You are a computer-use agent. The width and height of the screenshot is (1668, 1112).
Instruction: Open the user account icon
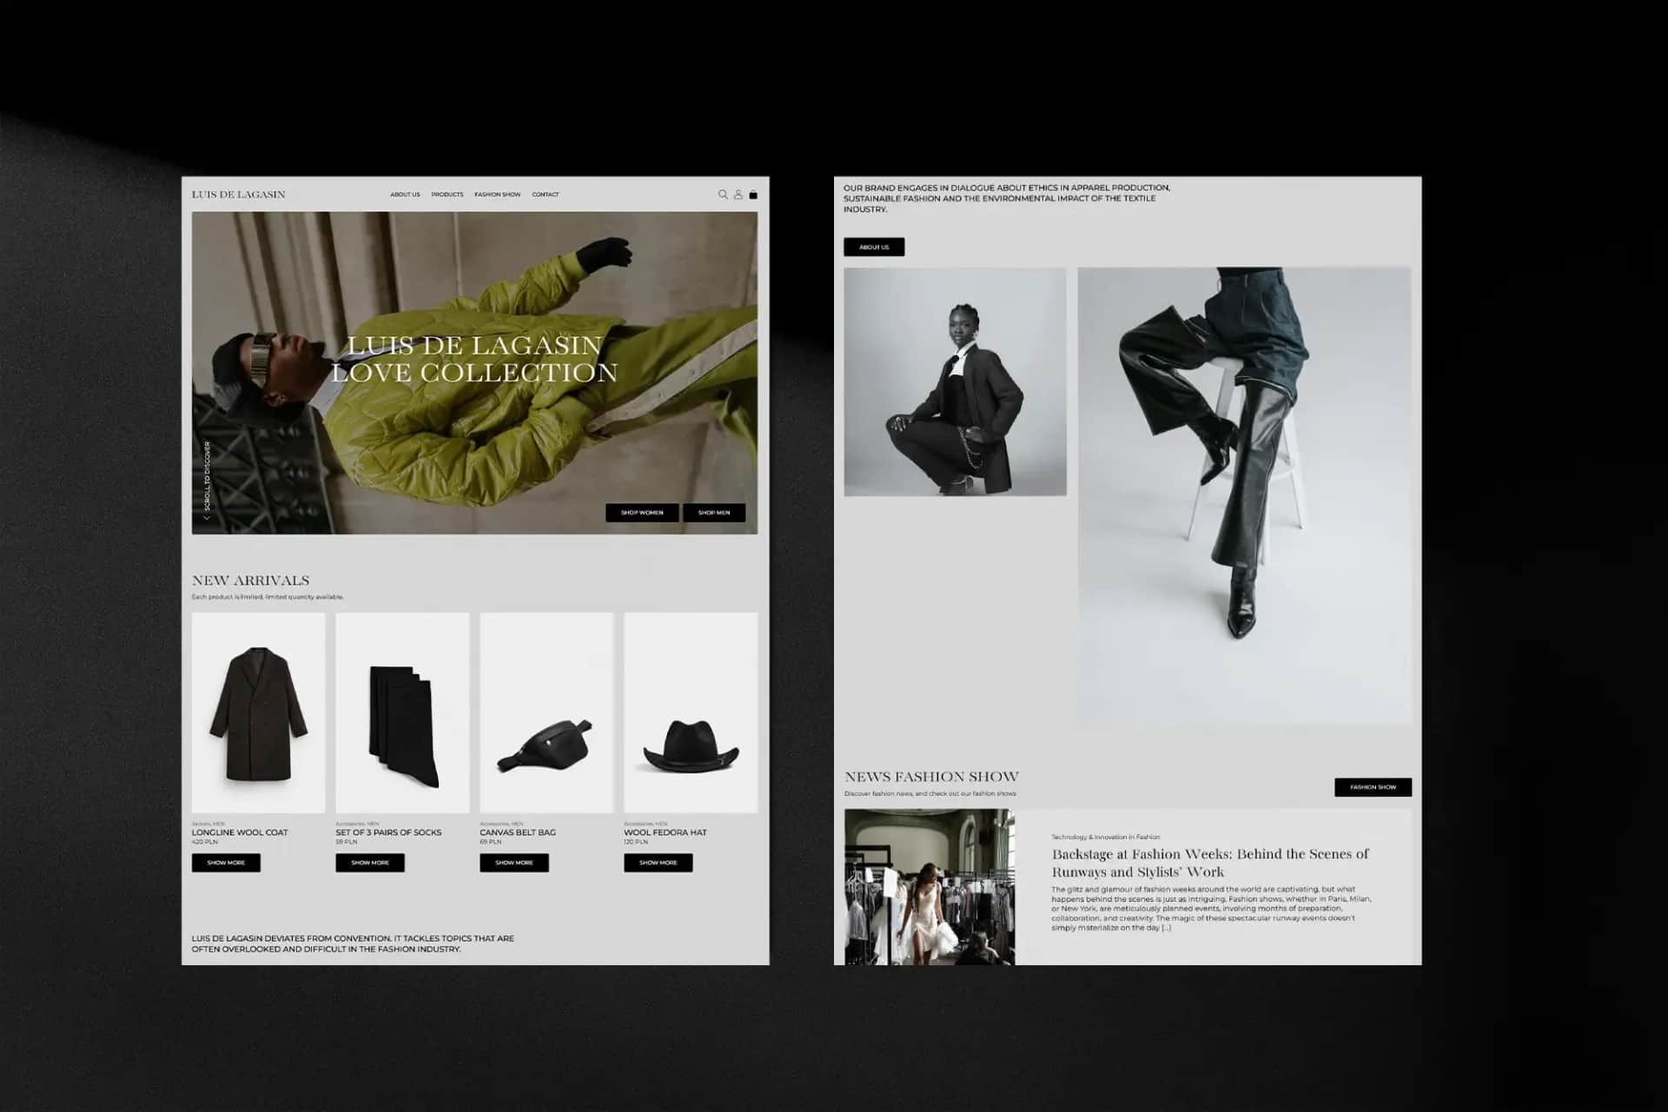tap(738, 195)
